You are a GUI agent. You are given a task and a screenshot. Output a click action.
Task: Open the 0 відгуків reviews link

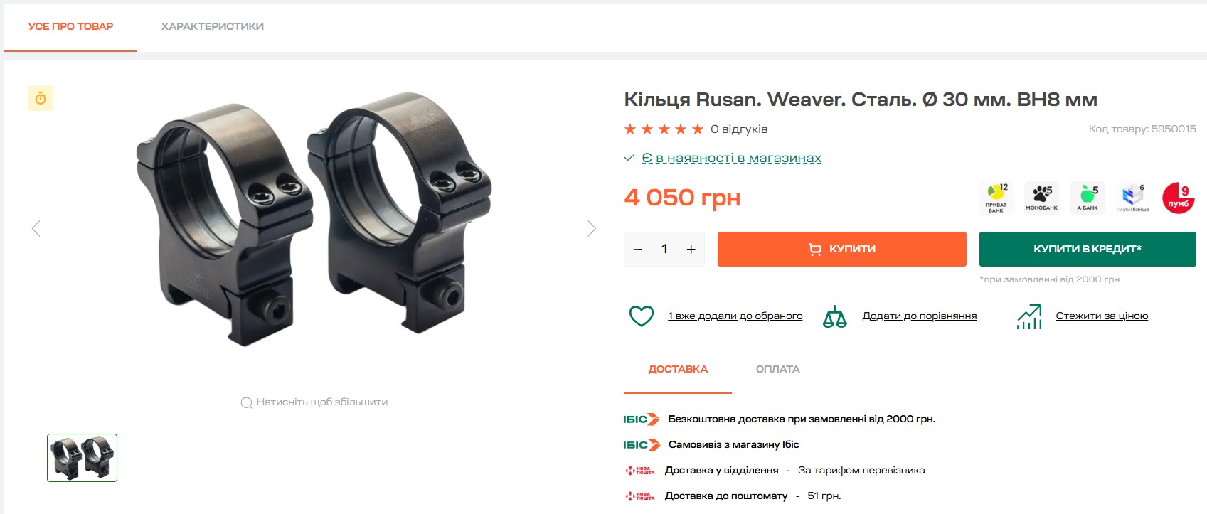pyautogui.click(x=739, y=129)
